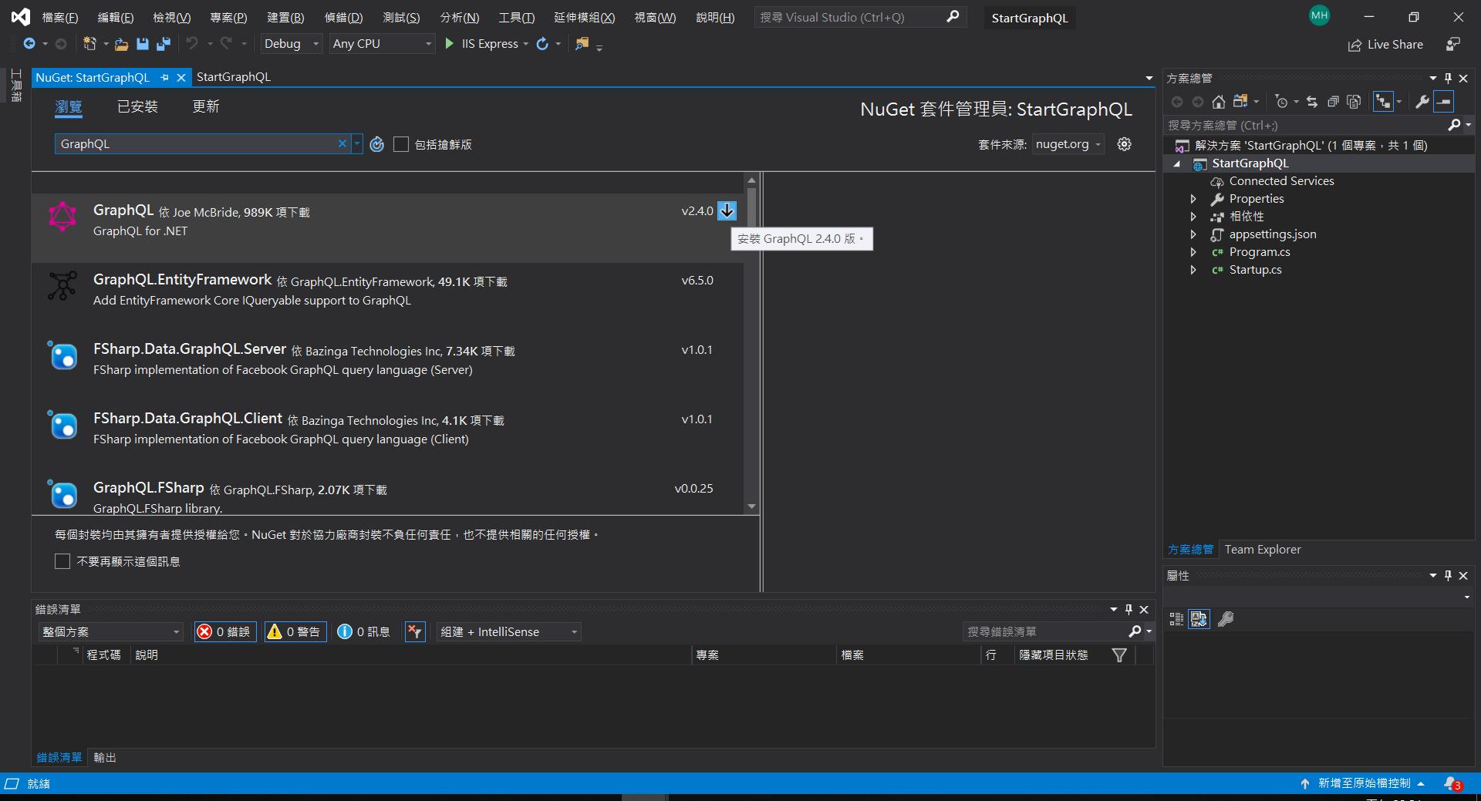Click the error list search field
This screenshot has width=1481, height=801.
[1044, 631]
